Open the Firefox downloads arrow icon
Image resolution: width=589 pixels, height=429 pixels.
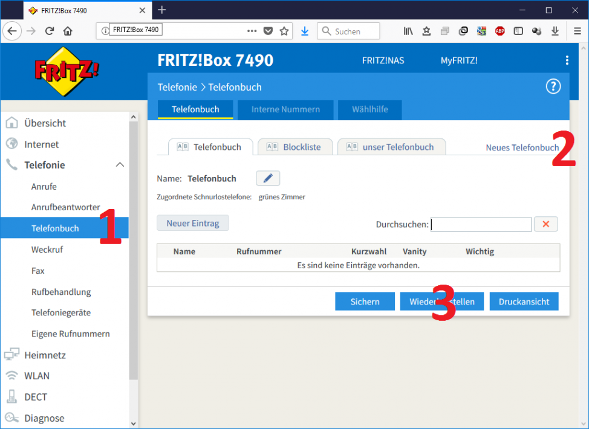click(305, 31)
